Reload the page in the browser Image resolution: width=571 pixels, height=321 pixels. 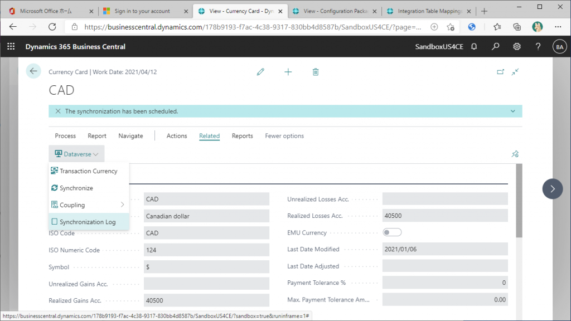click(52, 27)
